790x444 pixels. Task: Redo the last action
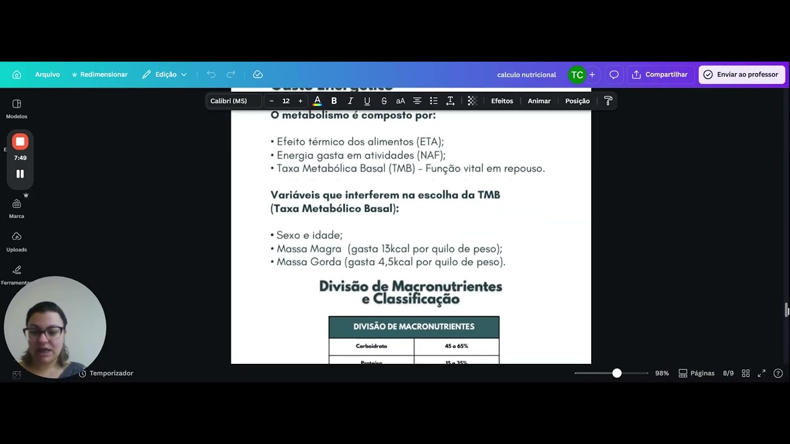click(x=231, y=75)
